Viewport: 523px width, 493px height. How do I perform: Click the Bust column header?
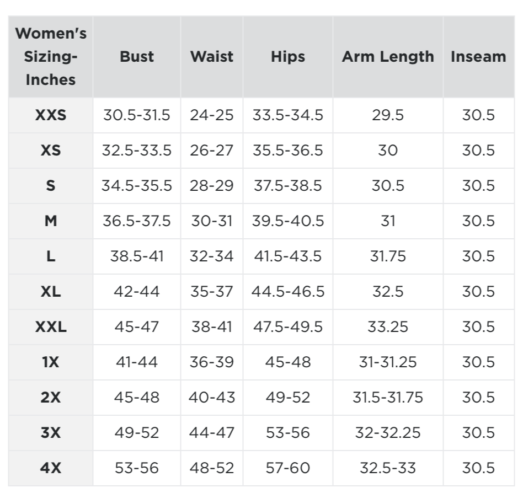(x=137, y=57)
